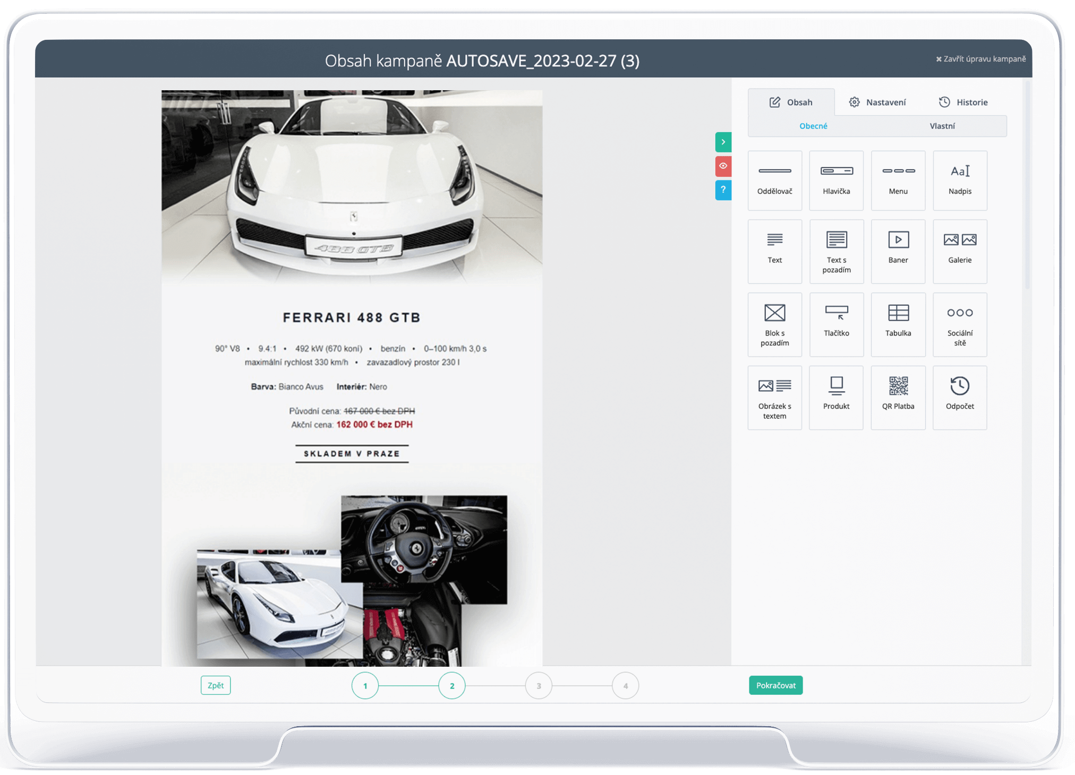Open help with blue question mark

(723, 190)
